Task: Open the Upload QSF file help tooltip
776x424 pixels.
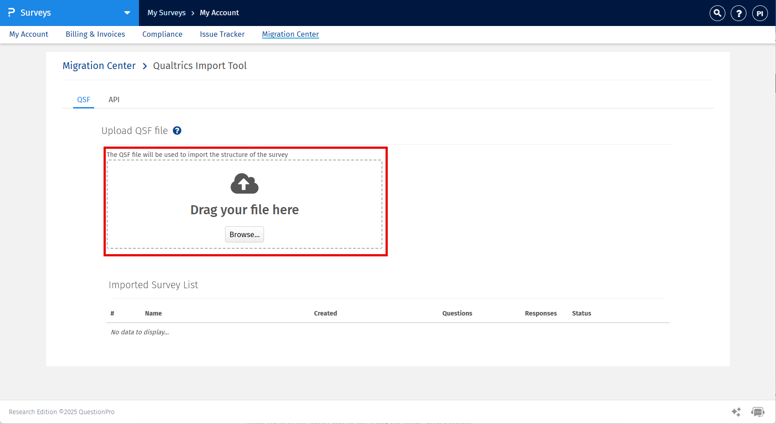Action: pos(177,130)
